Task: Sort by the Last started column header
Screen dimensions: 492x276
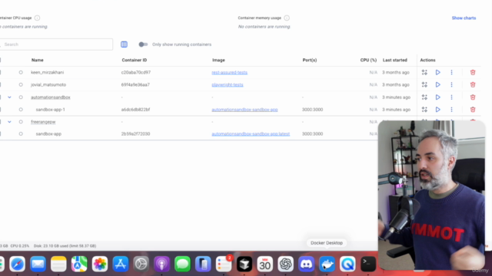Action: click(x=394, y=60)
